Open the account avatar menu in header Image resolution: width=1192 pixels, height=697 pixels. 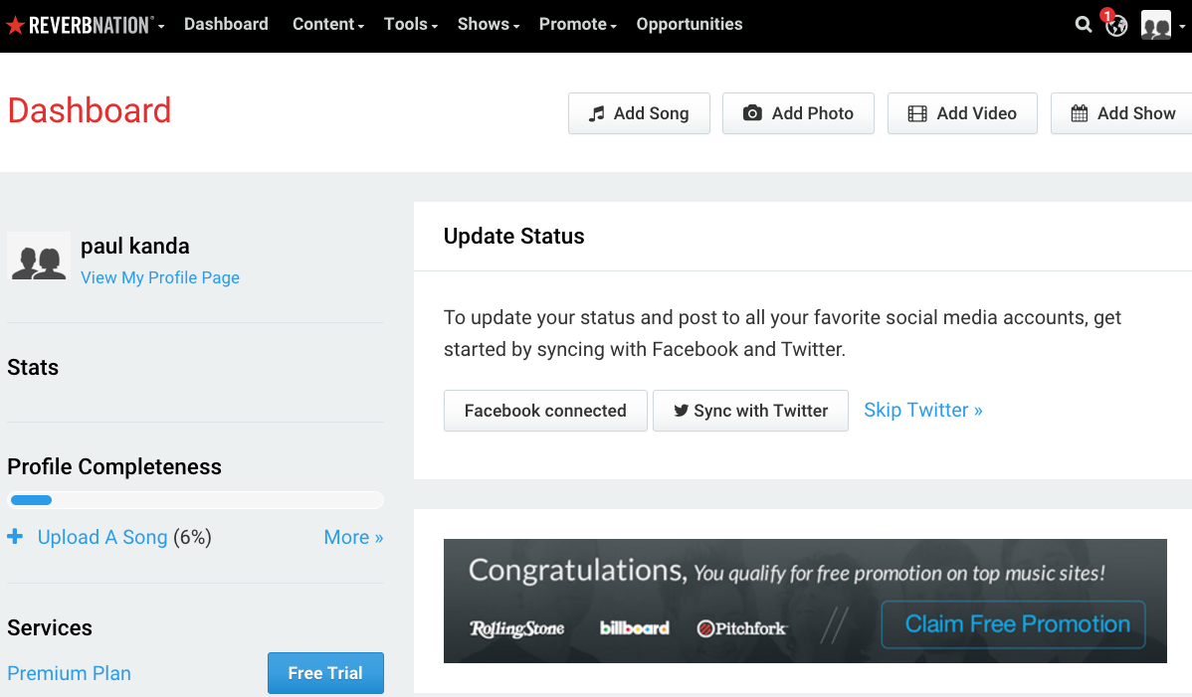(x=1162, y=25)
